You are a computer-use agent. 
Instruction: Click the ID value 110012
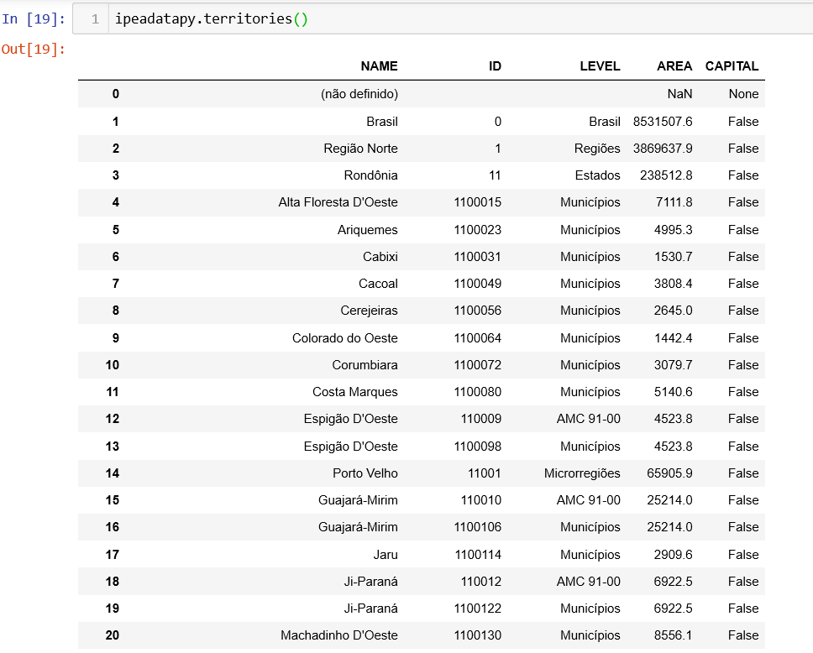[481, 582]
